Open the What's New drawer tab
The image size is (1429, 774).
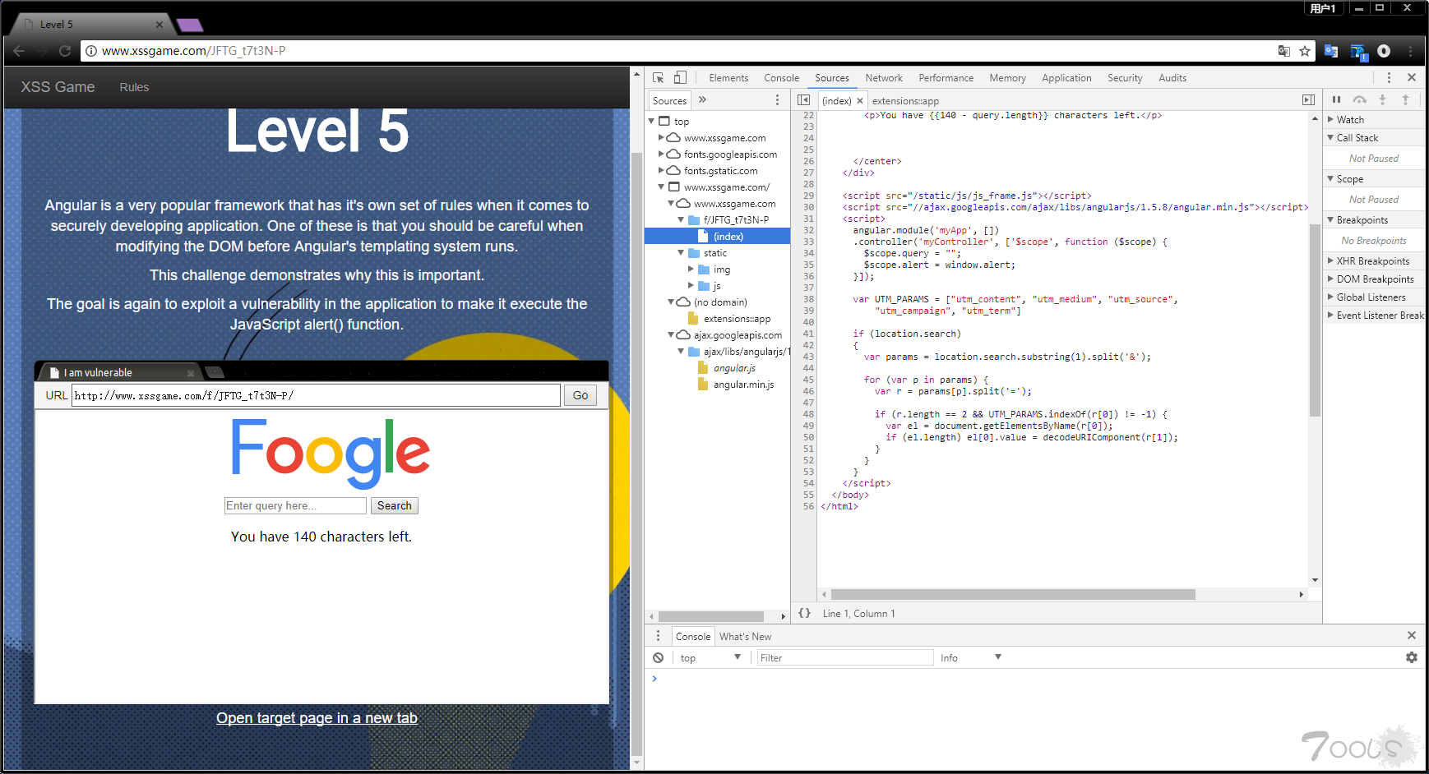click(x=745, y=637)
